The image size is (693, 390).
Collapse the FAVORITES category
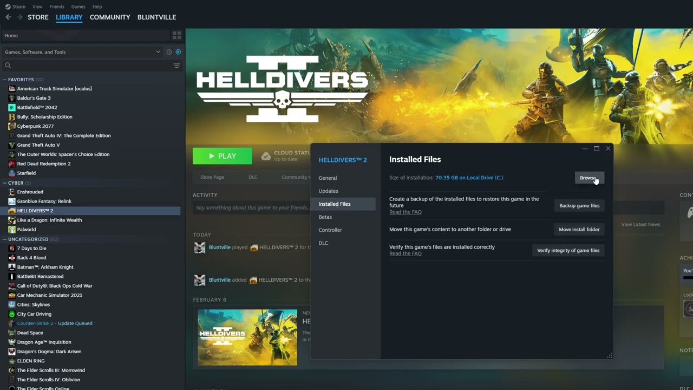tap(5, 80)
